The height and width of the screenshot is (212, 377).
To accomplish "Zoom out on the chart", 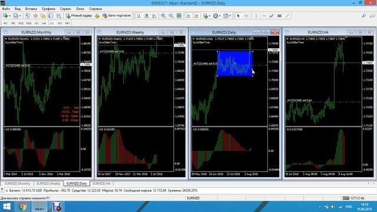I will [x=171, y=16].
